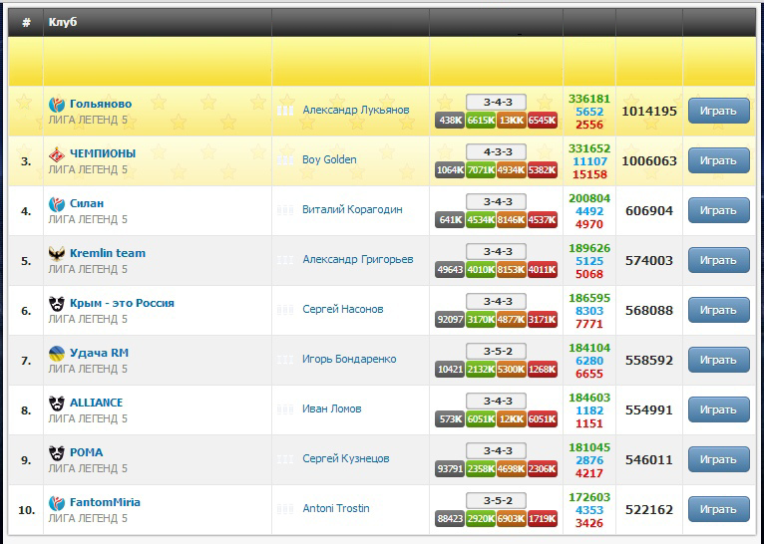Click ЧЕМПИОНЫ 4-3-3 formation badge

pos(496,152)
